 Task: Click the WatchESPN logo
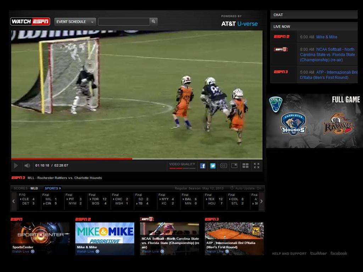[30, 22]
